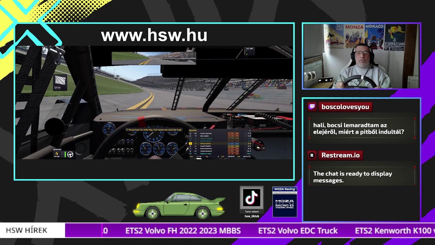Click the chat is ready to display messages text
435x245 pixels.
(353, 177)
